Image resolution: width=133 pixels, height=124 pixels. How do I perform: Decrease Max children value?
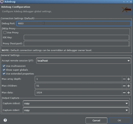click(124, 86)
